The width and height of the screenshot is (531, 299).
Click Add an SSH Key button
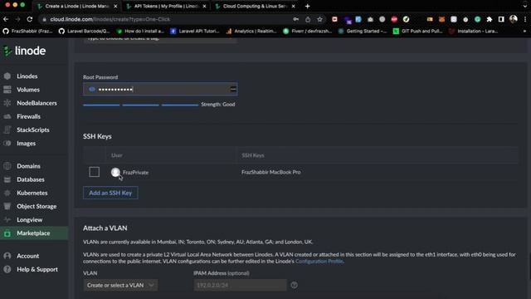pyautogui.click(x=110, y=193)
